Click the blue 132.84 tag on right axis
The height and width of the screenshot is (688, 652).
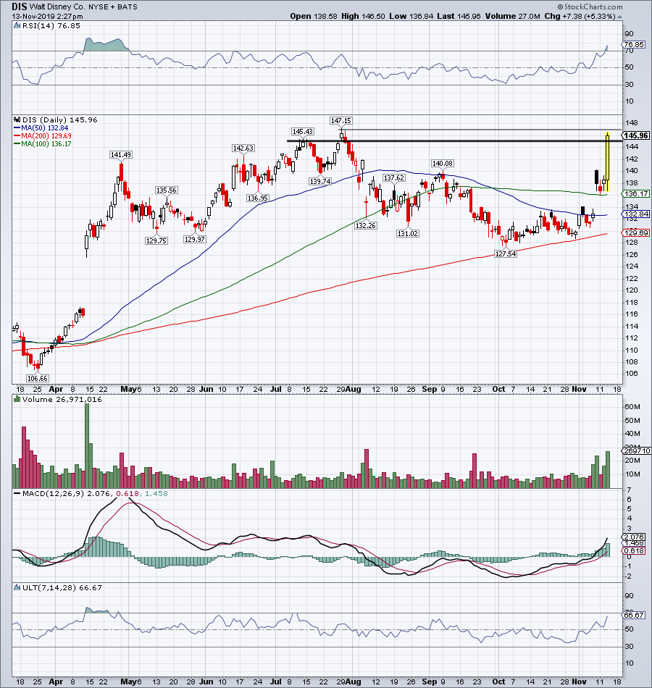point(636,214)
